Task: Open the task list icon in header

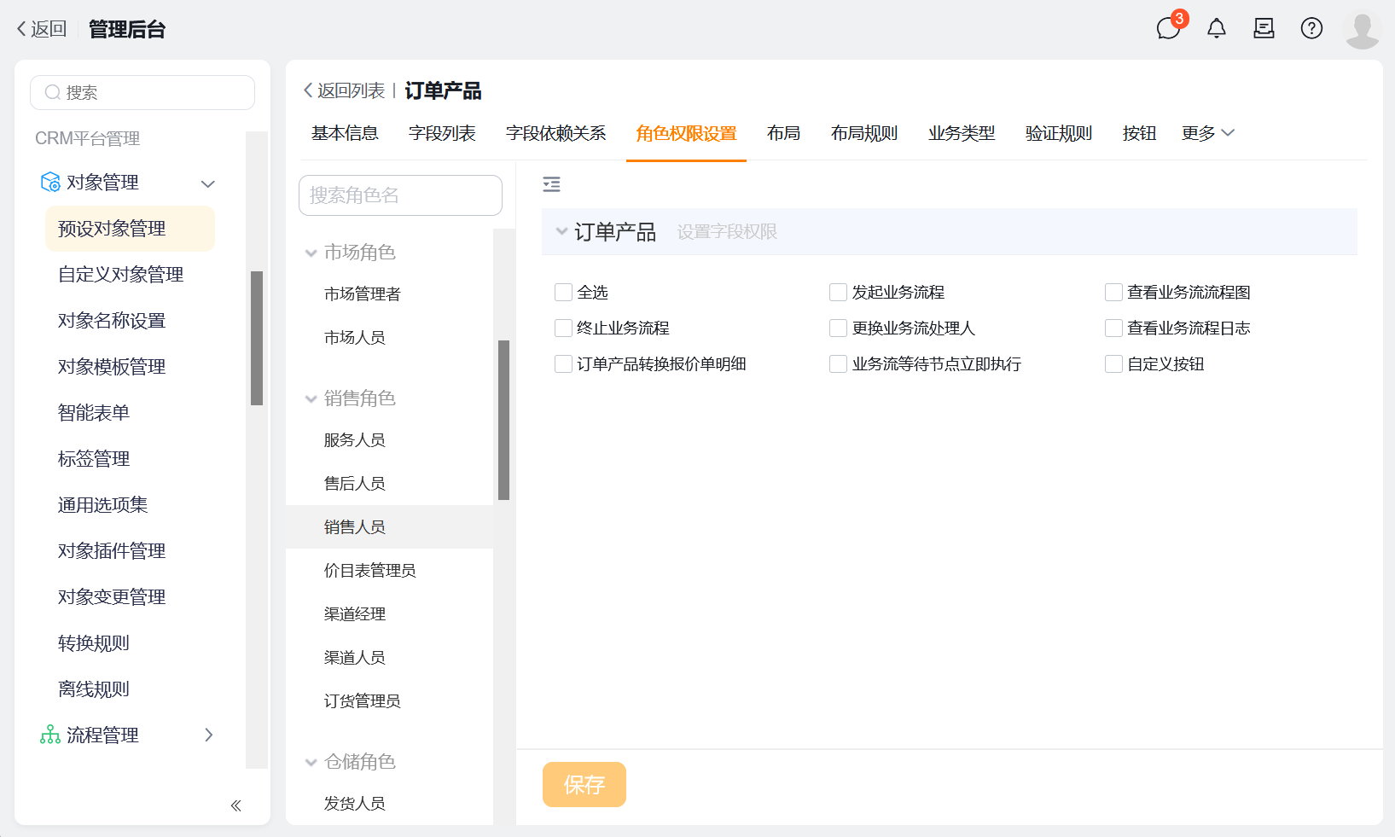Action: [x=1264, y=28]
